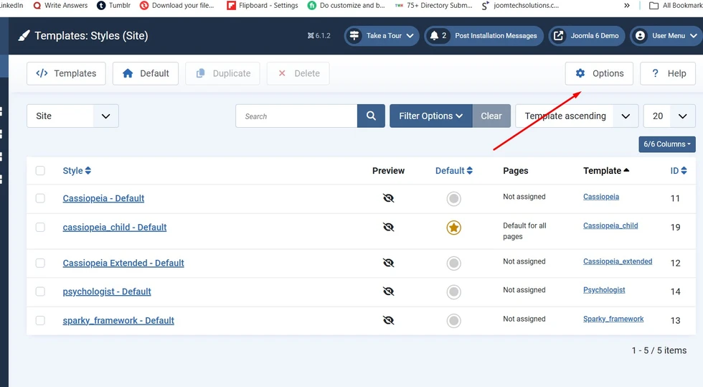Focus the Search input field
Image resolution: width=703 pixels, height=387 pixels.
tap(296, 116)
